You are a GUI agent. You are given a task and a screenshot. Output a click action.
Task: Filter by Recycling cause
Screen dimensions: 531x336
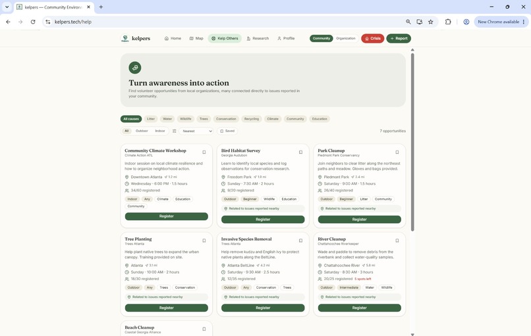pos(252,119)
